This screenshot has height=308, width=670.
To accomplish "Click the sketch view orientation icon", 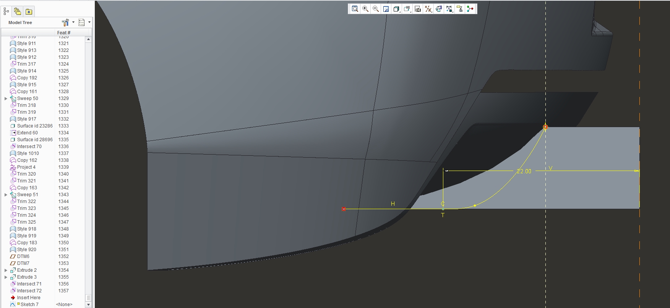I will tap(439, 9).
